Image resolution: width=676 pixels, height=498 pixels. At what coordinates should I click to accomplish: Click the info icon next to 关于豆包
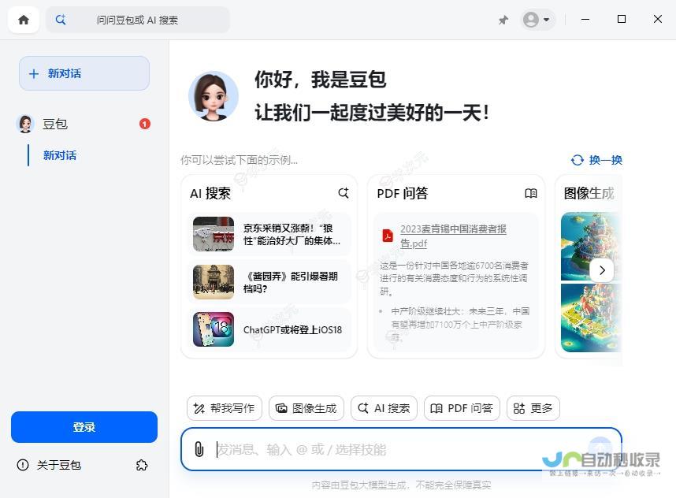click(22, 465)
